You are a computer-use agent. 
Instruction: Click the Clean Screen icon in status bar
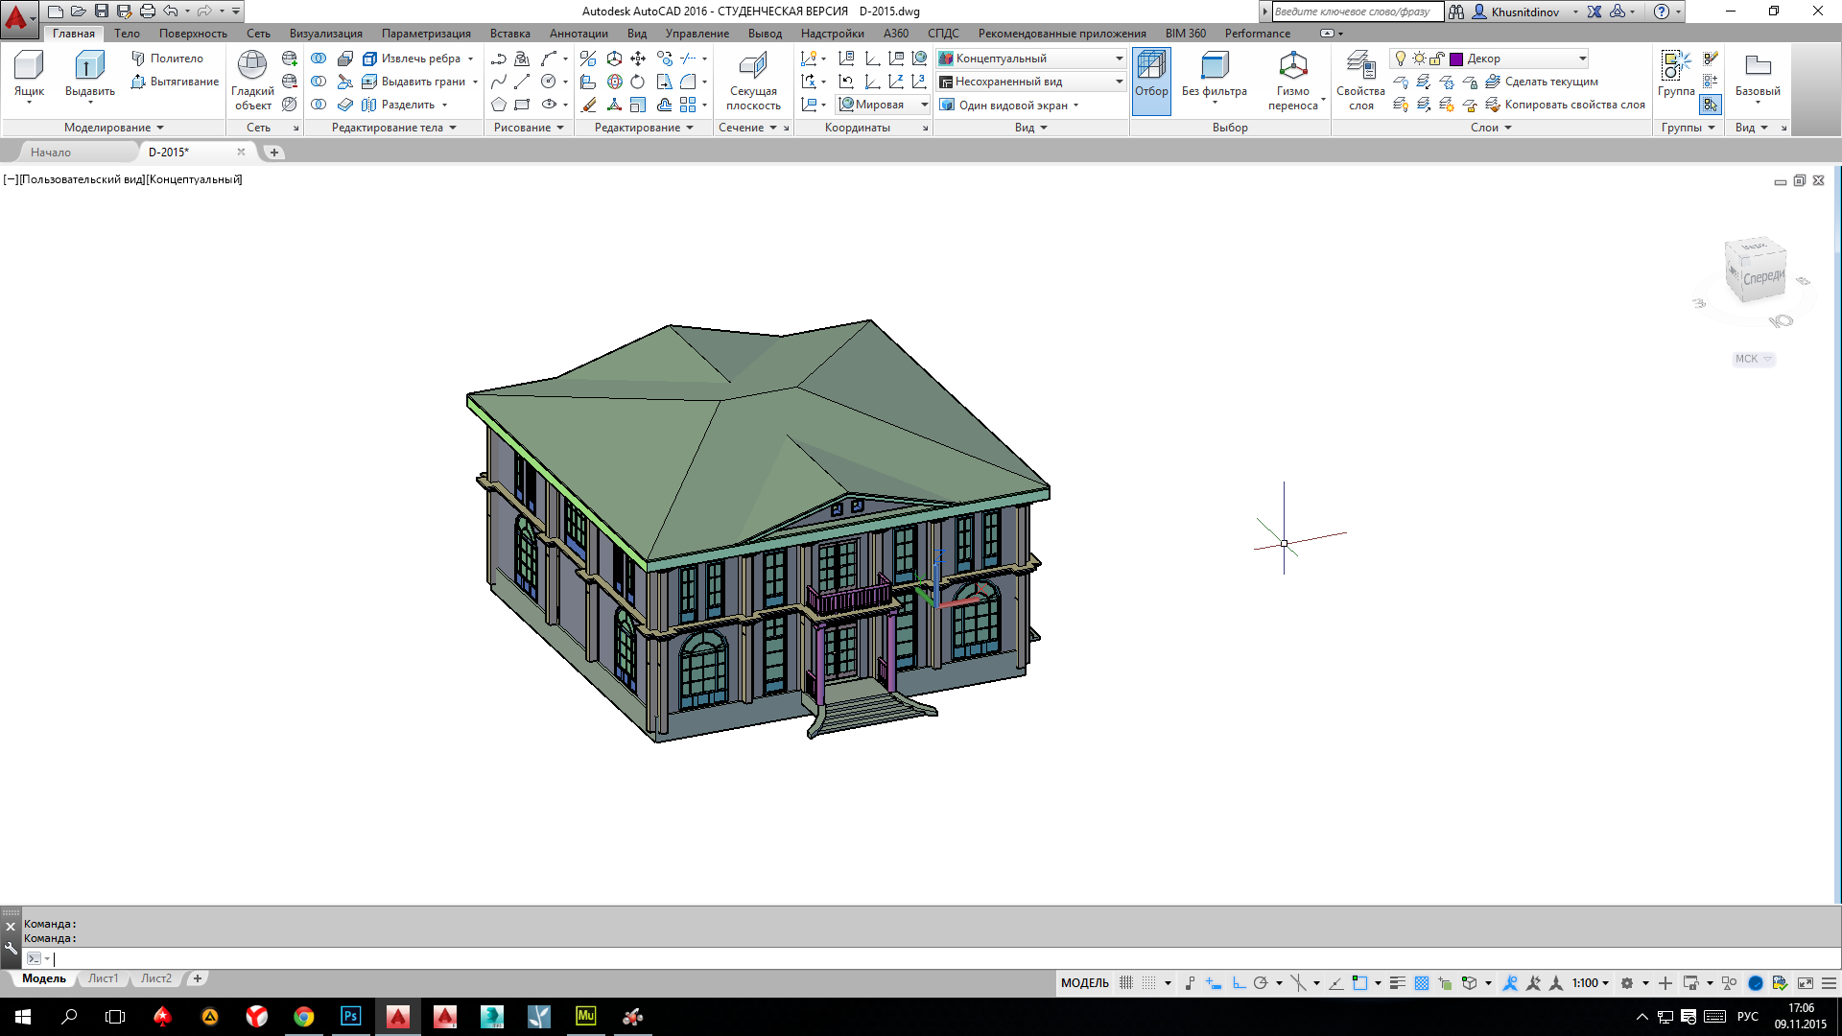(1806, 983)
